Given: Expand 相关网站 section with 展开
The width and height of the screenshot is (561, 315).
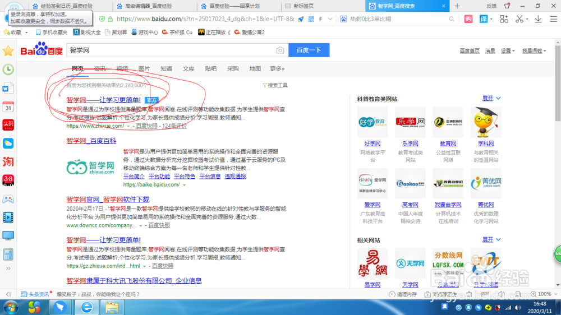Looking at the screenshot, I should coord(491,239).
